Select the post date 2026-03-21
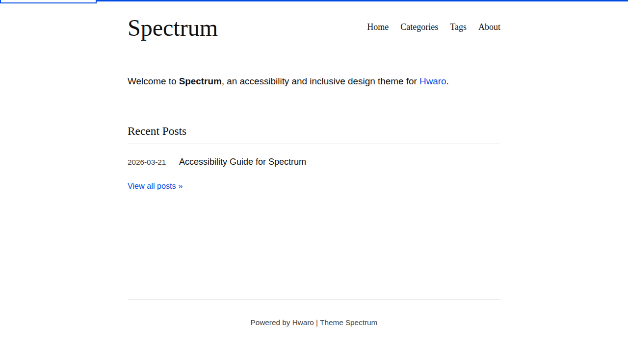Viewport: 628px width, 353px height. coord(146,162)
